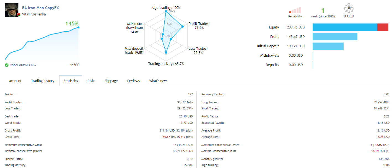Click the Algo trading point on radar chart
This screenshot has width=392, height=168.
point(166,11)
